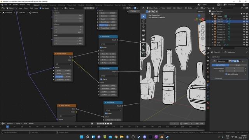Toggle viewport visibility of Camera

(x=244, y=16)
